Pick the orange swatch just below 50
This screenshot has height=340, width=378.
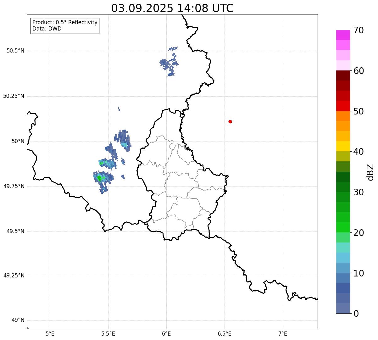343,116
